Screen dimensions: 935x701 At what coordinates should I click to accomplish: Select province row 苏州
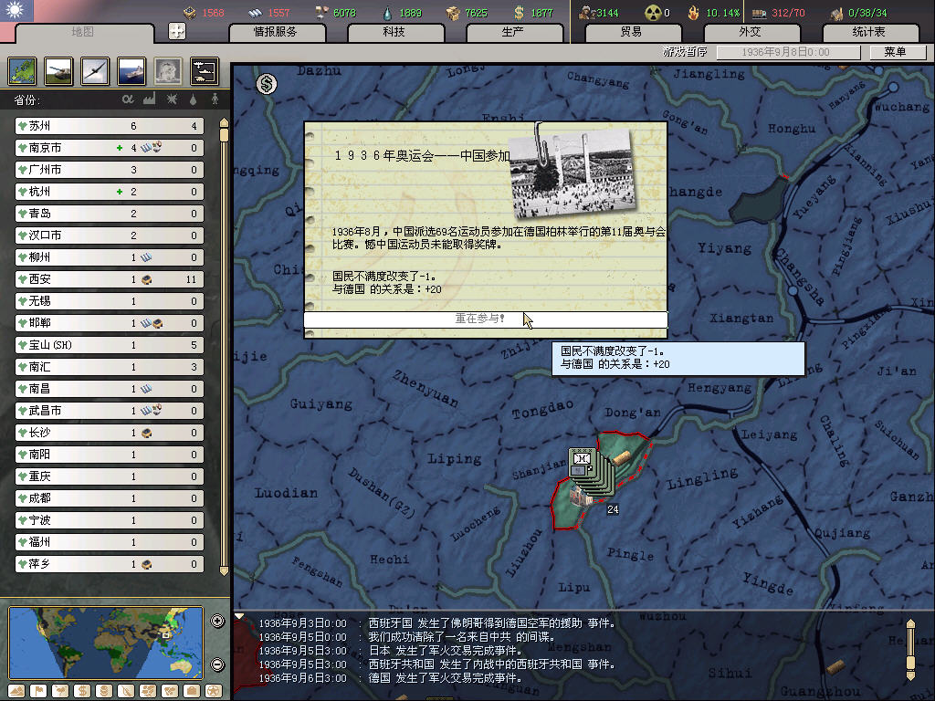click(x=110, y=126)
